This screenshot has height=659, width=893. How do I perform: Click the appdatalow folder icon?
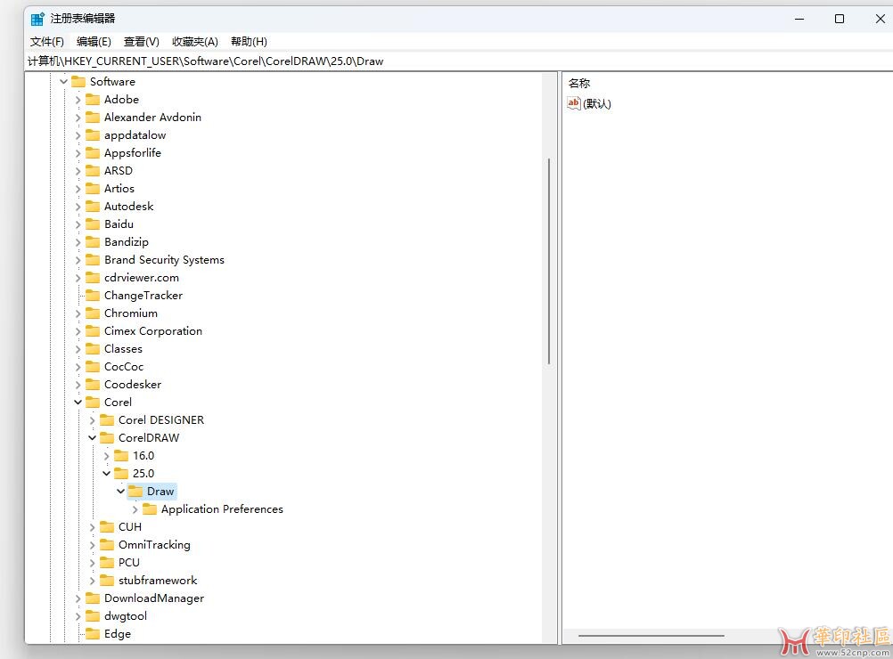coord(93,134)
